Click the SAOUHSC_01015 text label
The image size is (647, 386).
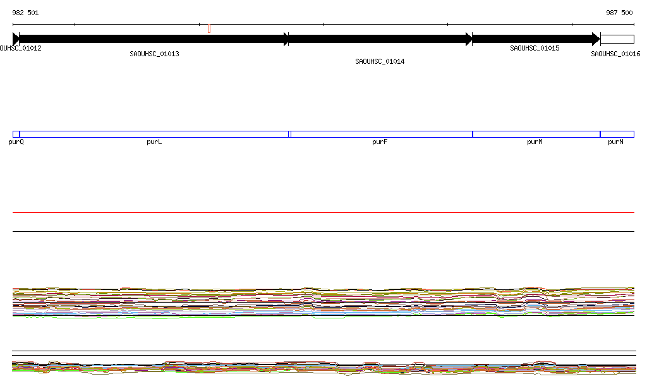[535, 48]
